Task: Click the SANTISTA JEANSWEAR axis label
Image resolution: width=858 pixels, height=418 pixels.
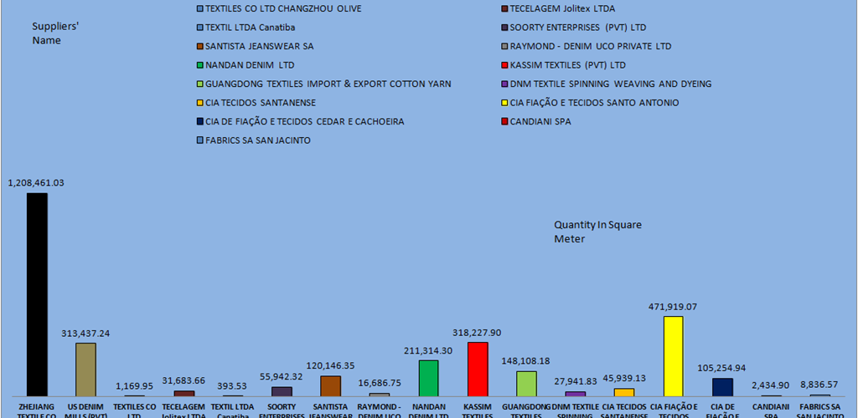Action: coord(330,411)
